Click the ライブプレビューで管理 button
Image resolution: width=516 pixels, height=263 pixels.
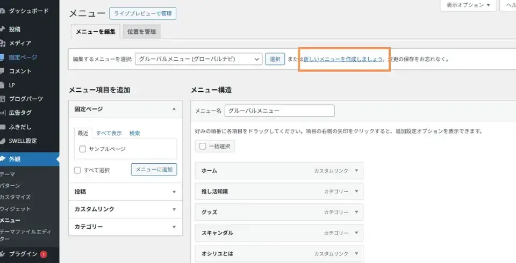point(143,13)
